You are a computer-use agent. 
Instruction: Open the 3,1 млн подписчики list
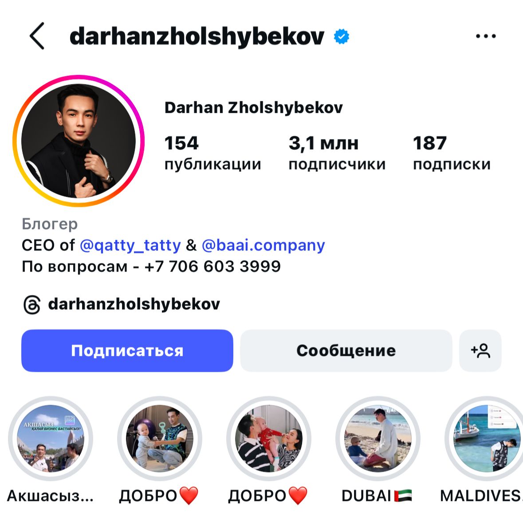(337, 153)
